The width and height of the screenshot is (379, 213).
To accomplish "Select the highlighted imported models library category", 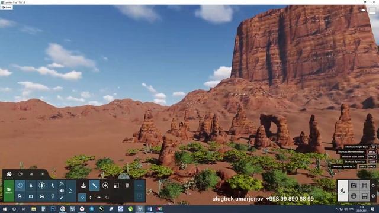I will [20, 185].
